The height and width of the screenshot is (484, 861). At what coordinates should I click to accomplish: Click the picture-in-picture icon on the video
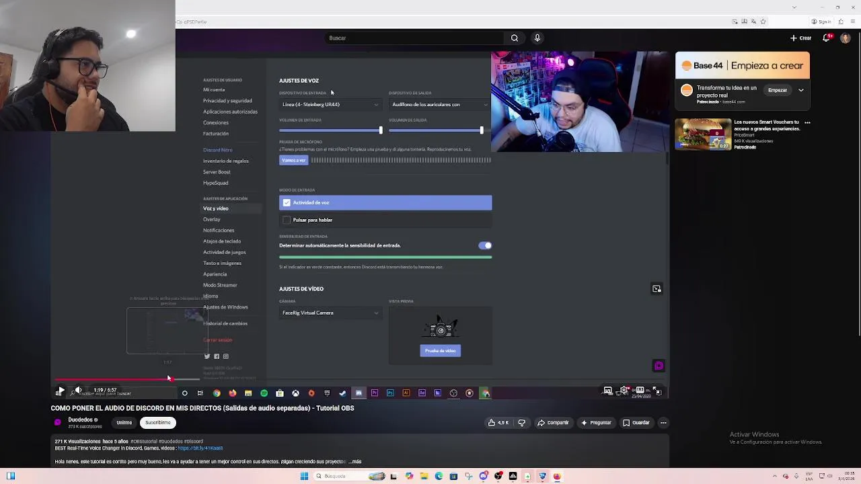657,289
